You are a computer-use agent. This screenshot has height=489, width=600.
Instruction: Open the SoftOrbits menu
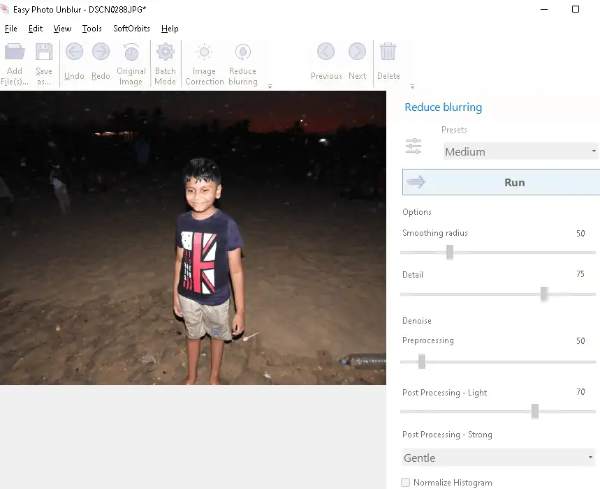131,29
